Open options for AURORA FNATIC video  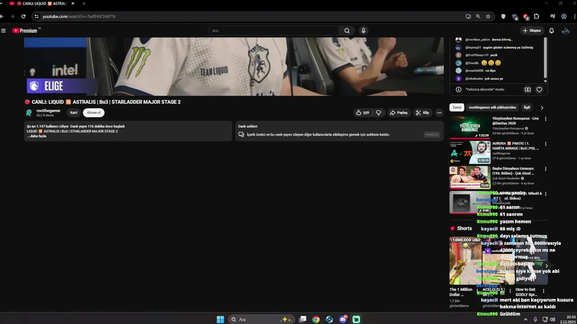[x=545, y=144]
